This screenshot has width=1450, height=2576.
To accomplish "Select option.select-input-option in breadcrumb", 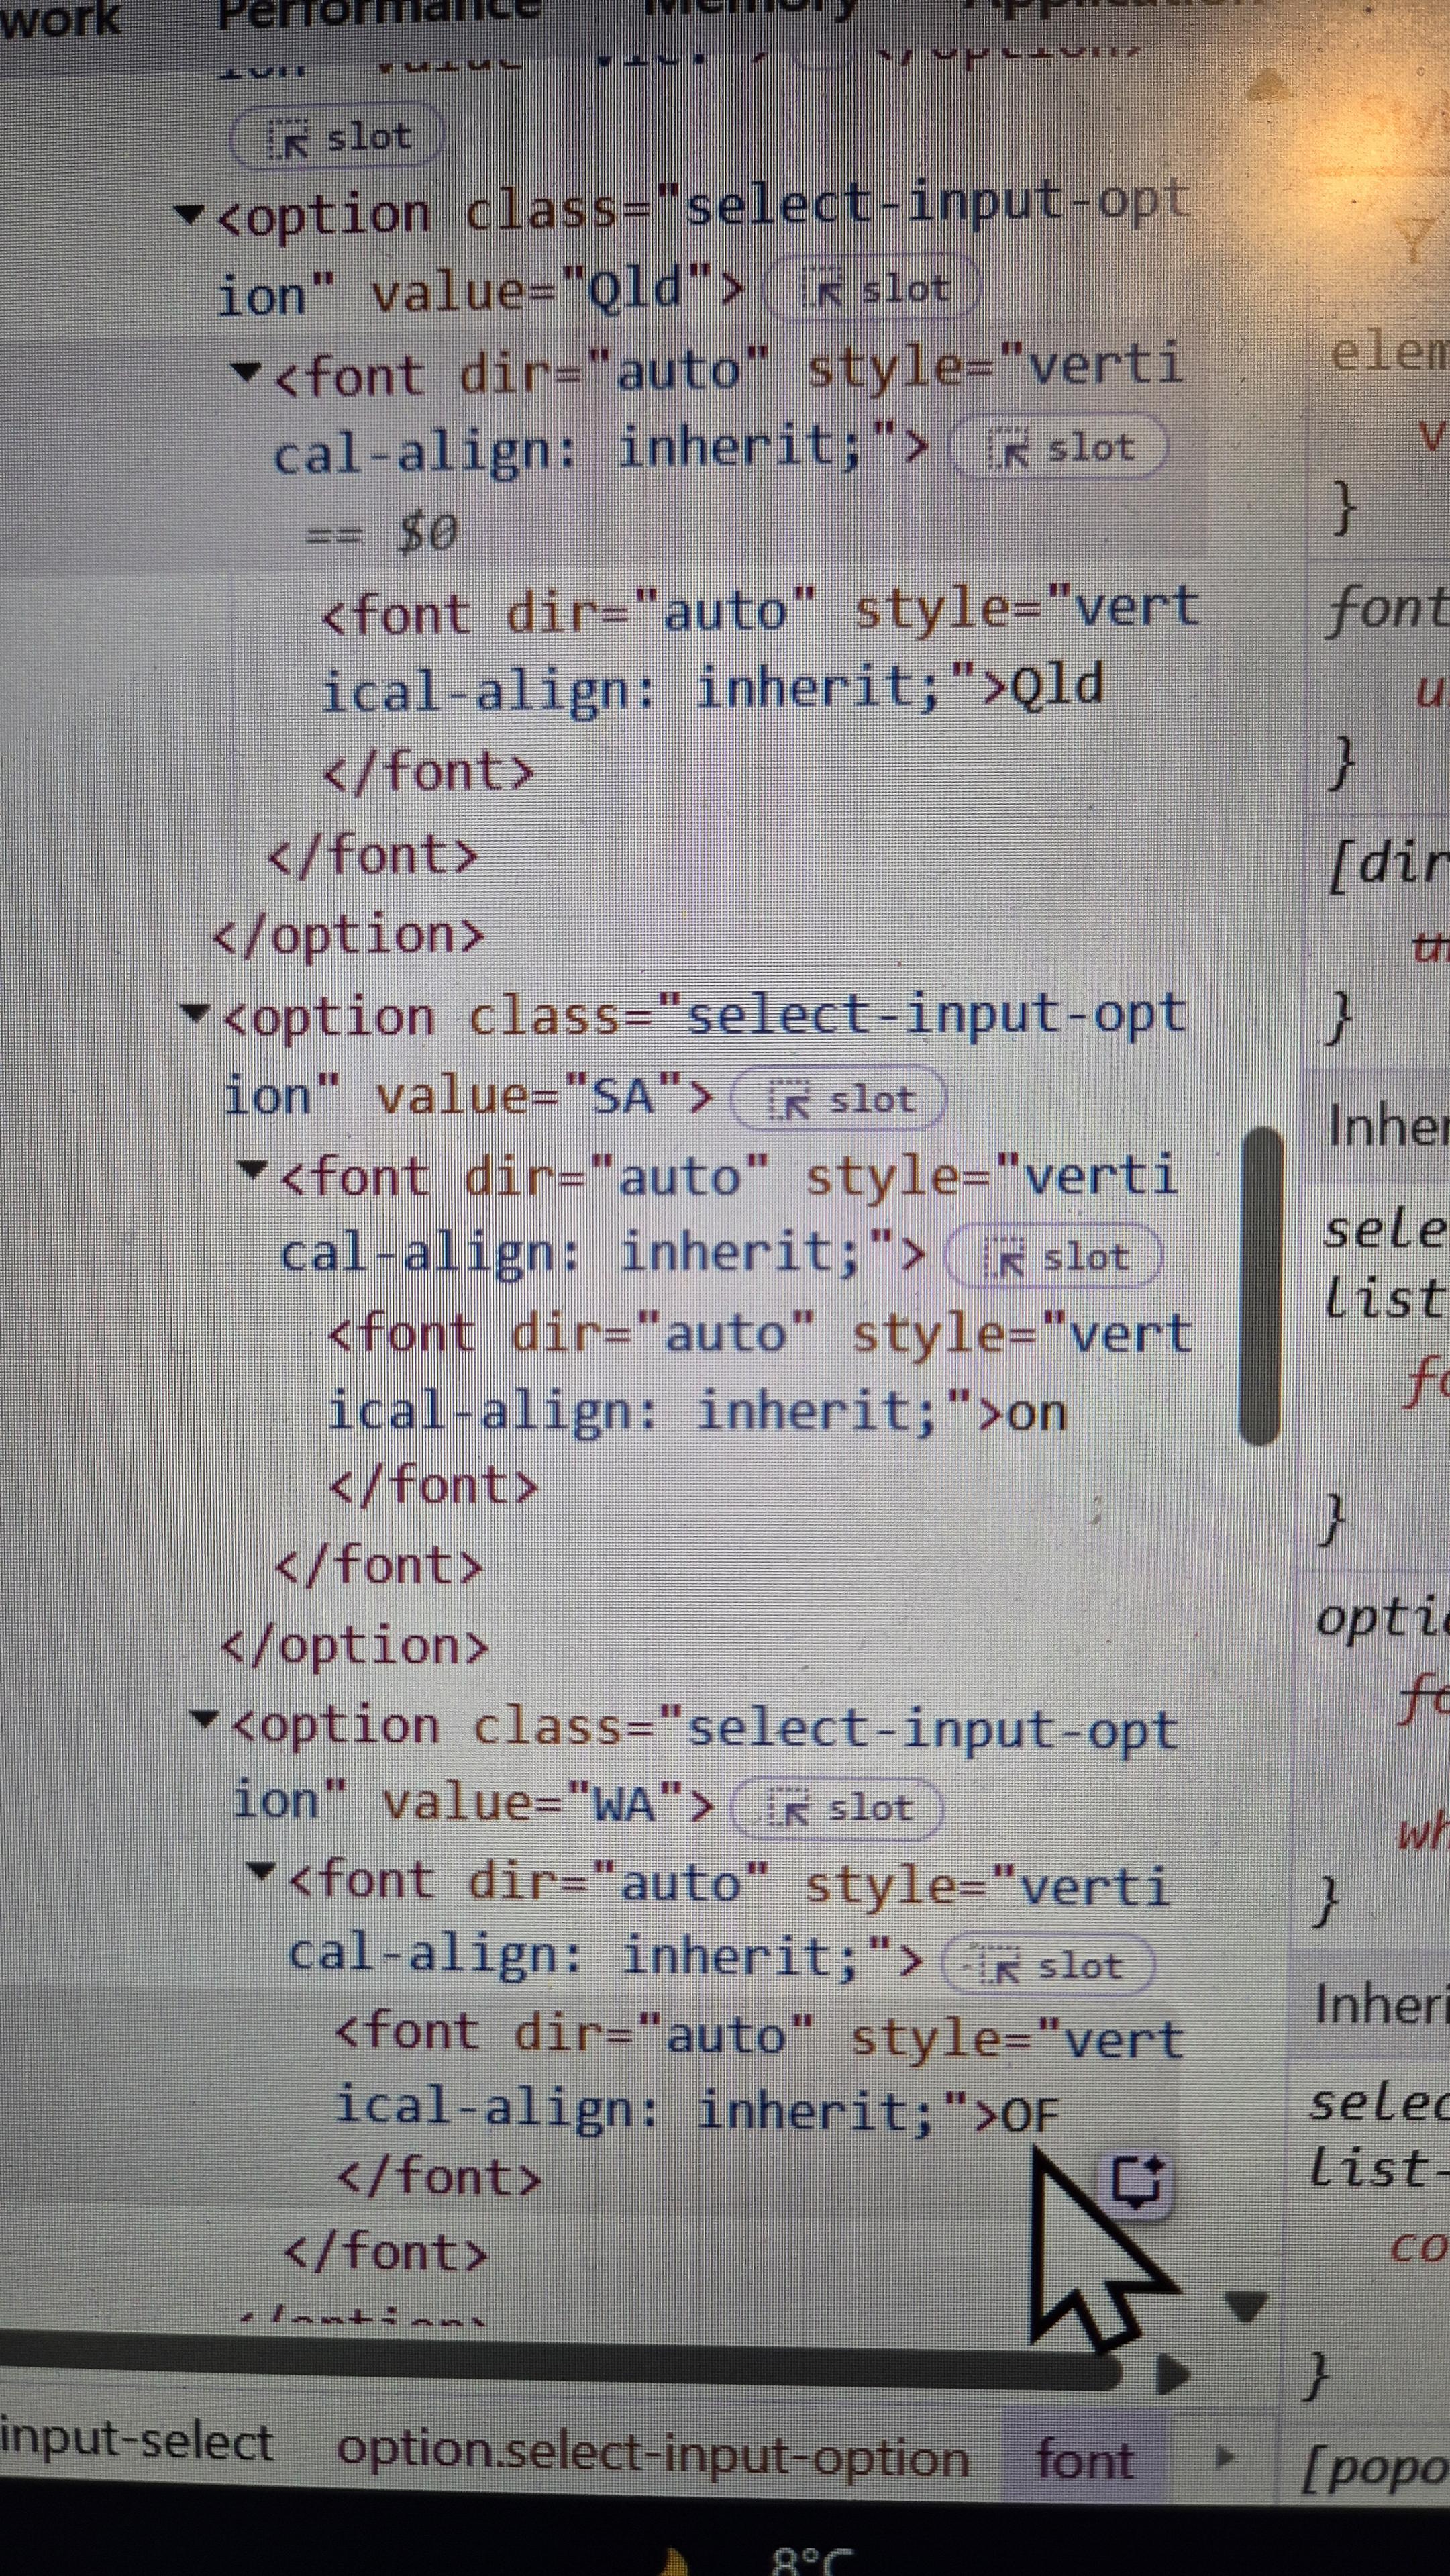I will click(x=653, y=2452).
